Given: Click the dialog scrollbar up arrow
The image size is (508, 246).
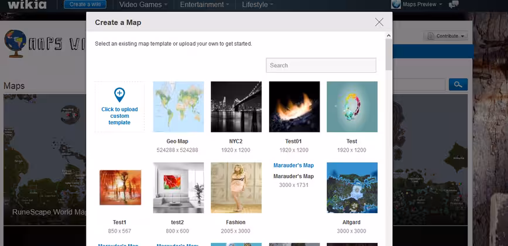Looking at the screenshot, I should (389, 35).
